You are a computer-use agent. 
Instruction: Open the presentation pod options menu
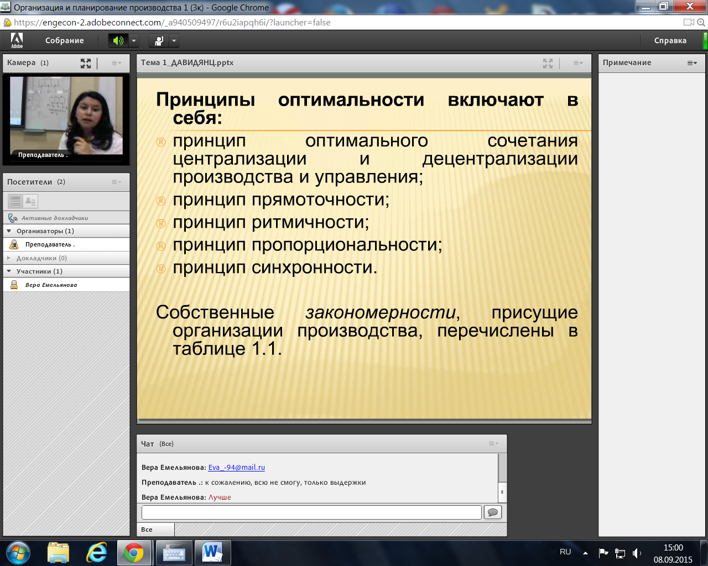(x=578, y=63)
